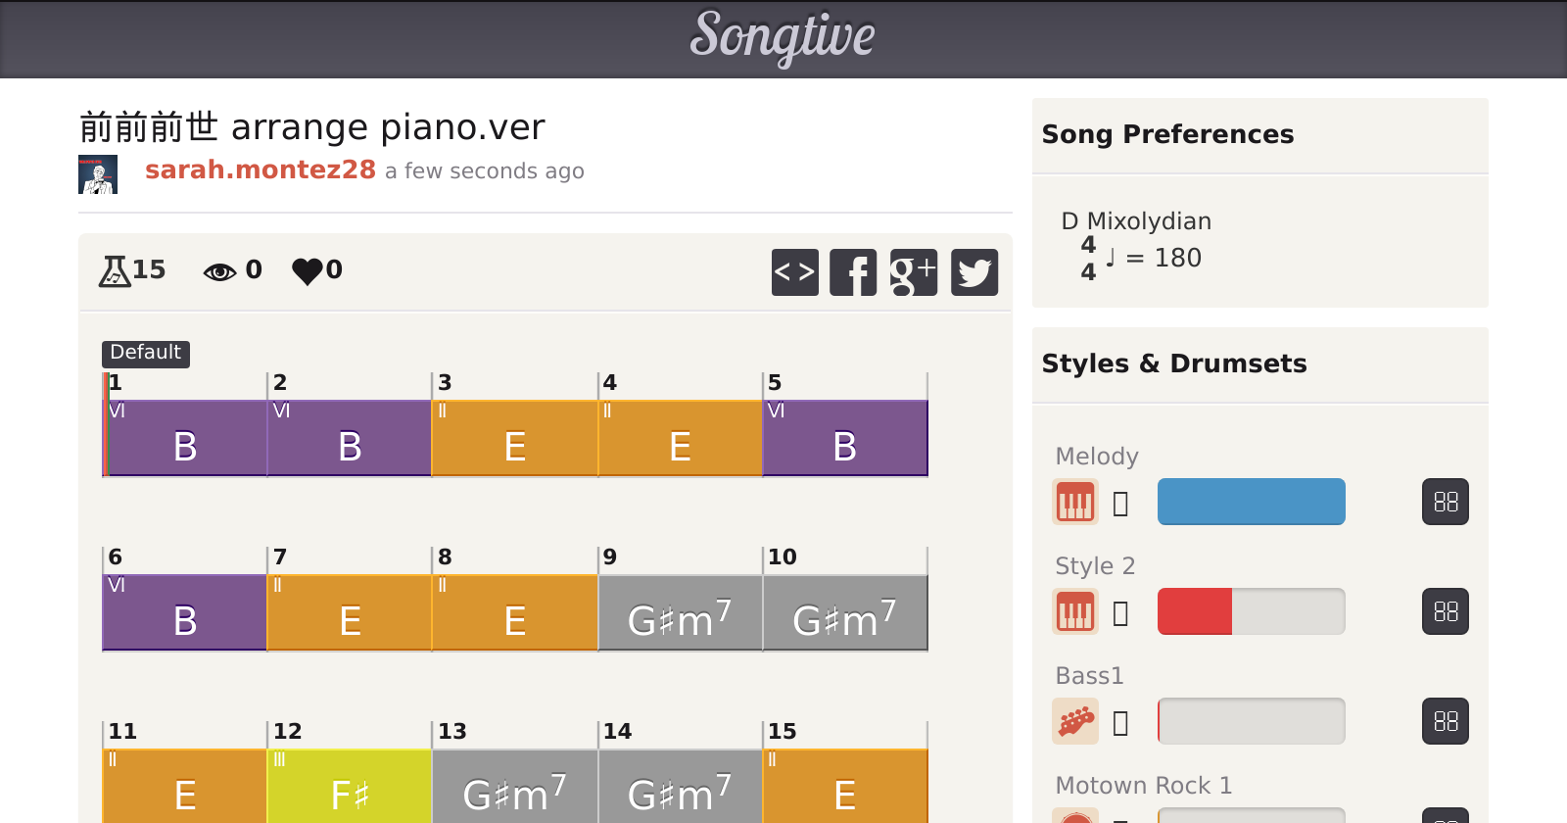Click the flask icon next to 15
Screen dimensions: 1567x823
(x=115, y=270)
